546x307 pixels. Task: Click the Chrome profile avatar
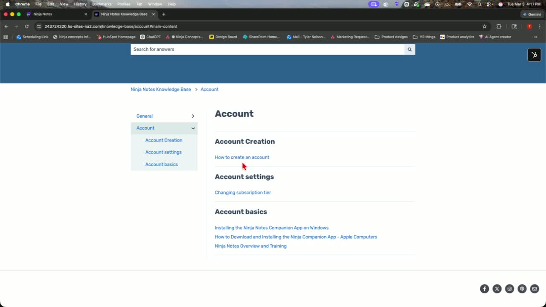coord(529,26)
